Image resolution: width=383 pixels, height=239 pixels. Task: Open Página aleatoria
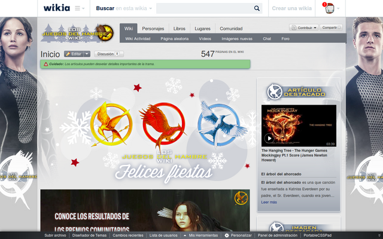[x=174, y=38]
